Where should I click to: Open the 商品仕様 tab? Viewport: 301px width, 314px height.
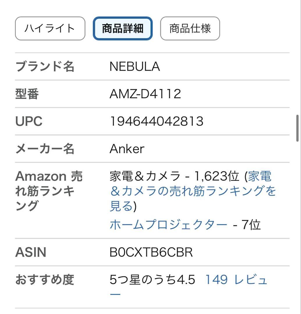coord(189,28)
